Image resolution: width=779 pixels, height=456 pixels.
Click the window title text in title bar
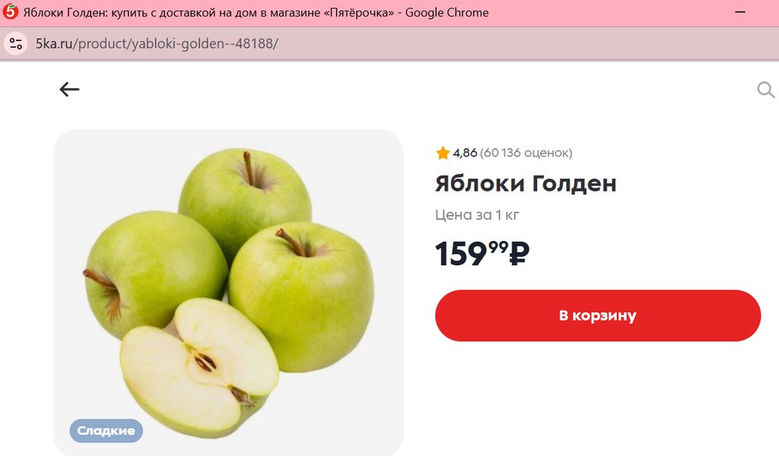256,12
